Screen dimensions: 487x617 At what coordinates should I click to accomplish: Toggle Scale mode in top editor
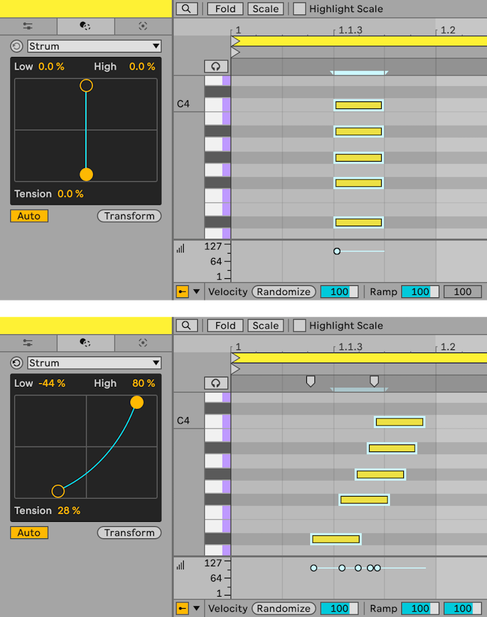point(266,9)
